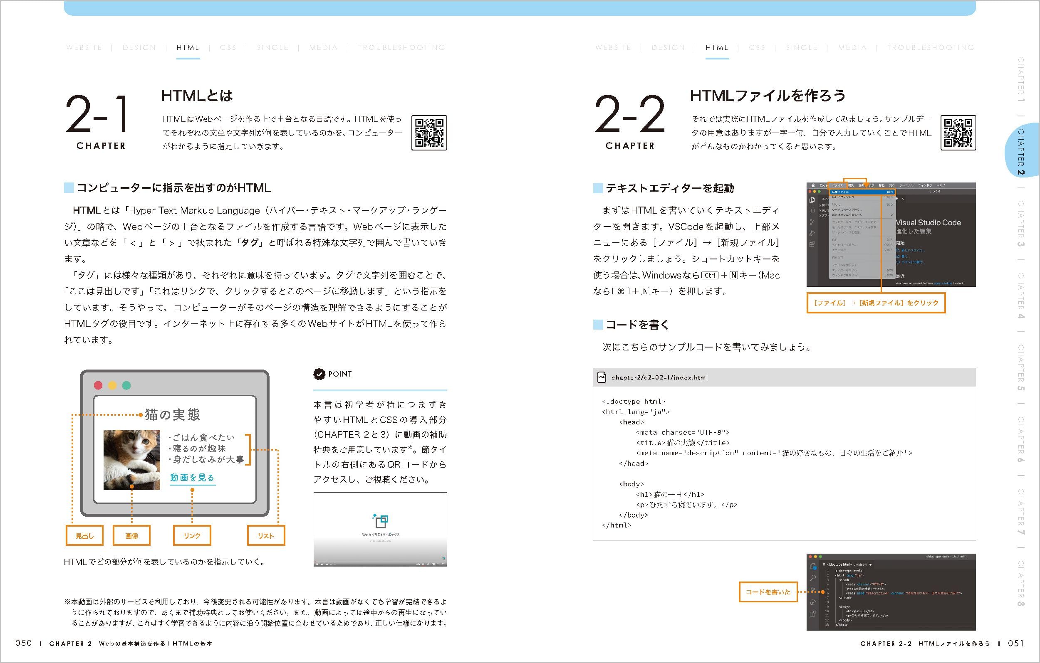1040x663 pixels.
Task: Click Search magnifier icon in upper VS Code screenshot
Action: pos(812,211)
